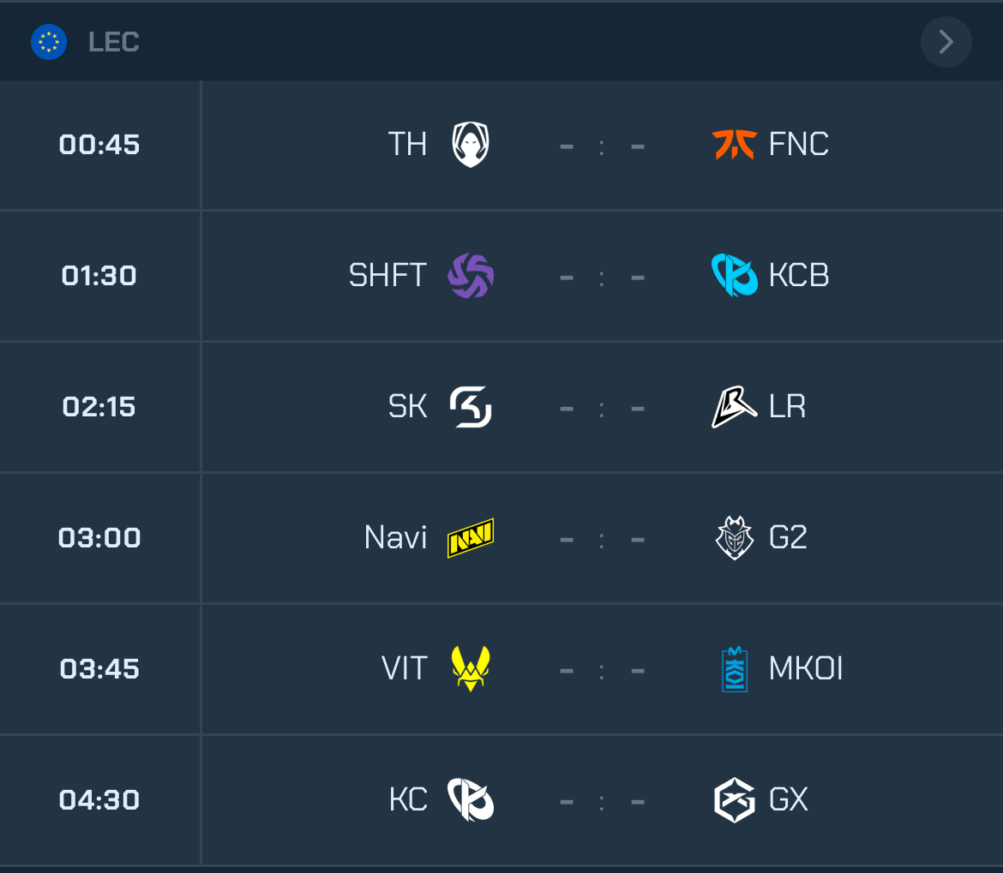Screen dimensions: 1003x873
Task: Click the EU flag league icon
Action: click(49, 42)
